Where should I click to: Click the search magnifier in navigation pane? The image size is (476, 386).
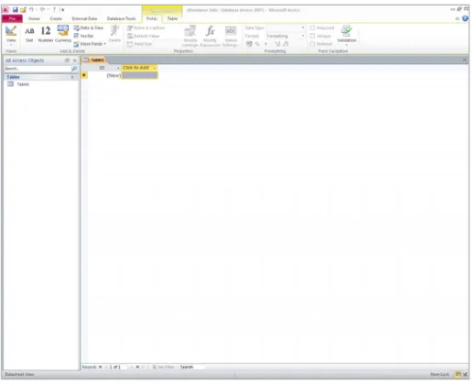pyautogui.click(x=74, y=69)
